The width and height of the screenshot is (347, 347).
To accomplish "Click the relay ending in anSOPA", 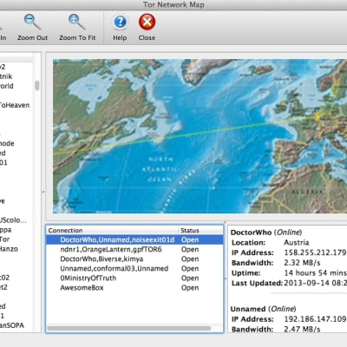I will click(x=12, y=325).
